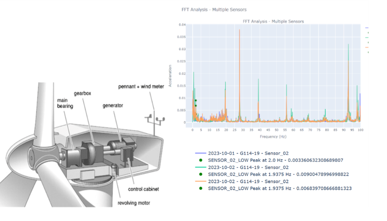Click green dot beside the 2.0 Hz peak entry
Screen dimensions: 387x221
pyautogui.click(x=201, y=160)
